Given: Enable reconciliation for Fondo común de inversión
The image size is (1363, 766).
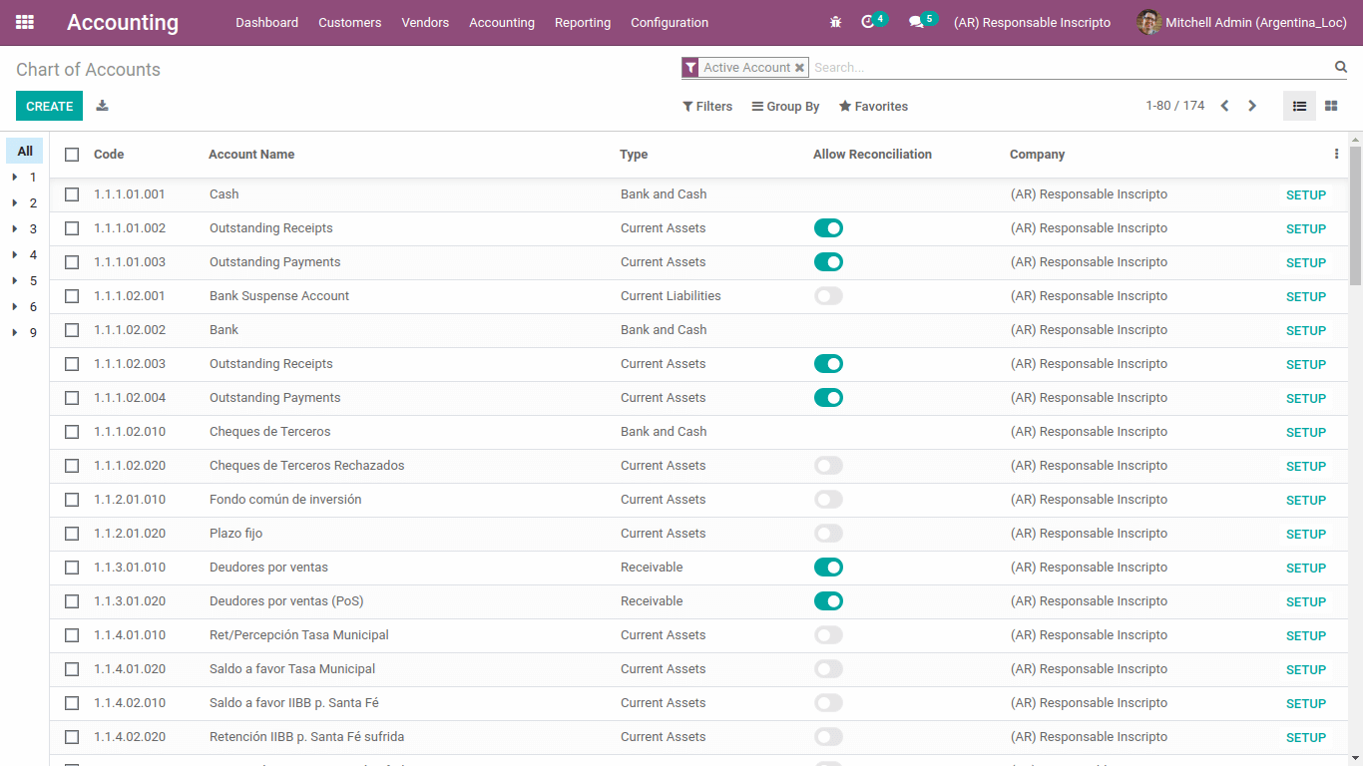Looking at the screenshot, I should pyautogui.click(x=828, y=500).
